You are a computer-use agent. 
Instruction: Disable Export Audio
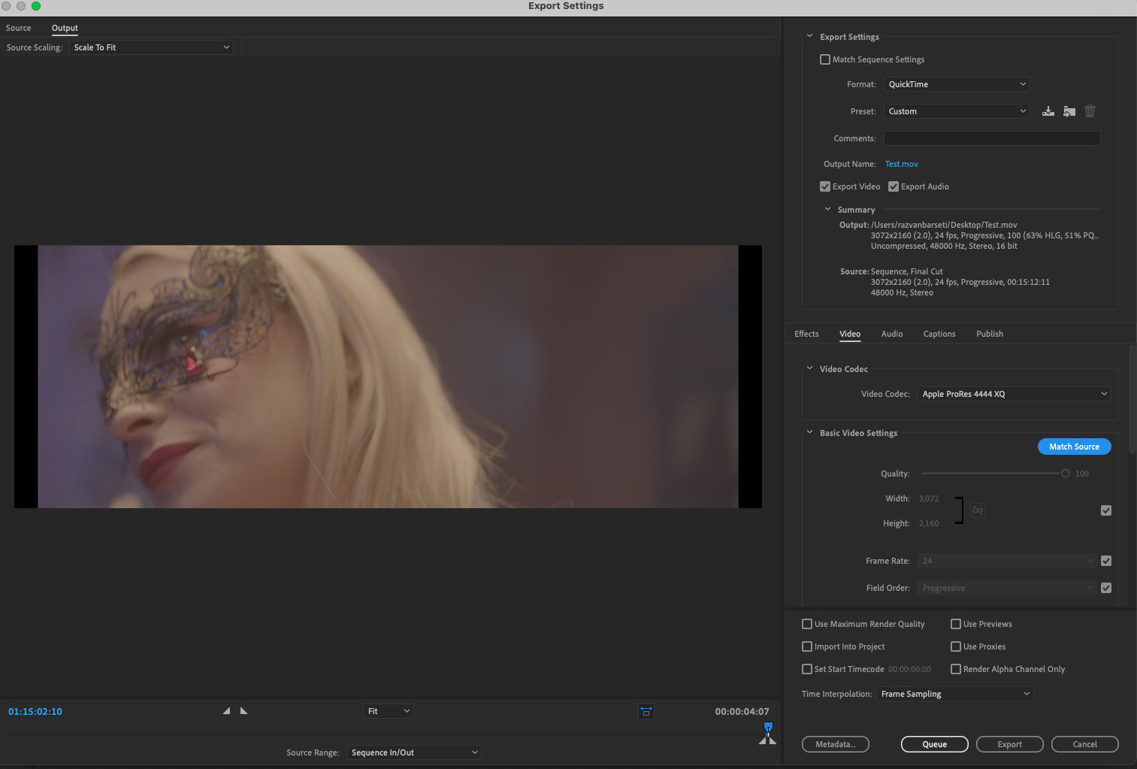[x=892, y=186]
